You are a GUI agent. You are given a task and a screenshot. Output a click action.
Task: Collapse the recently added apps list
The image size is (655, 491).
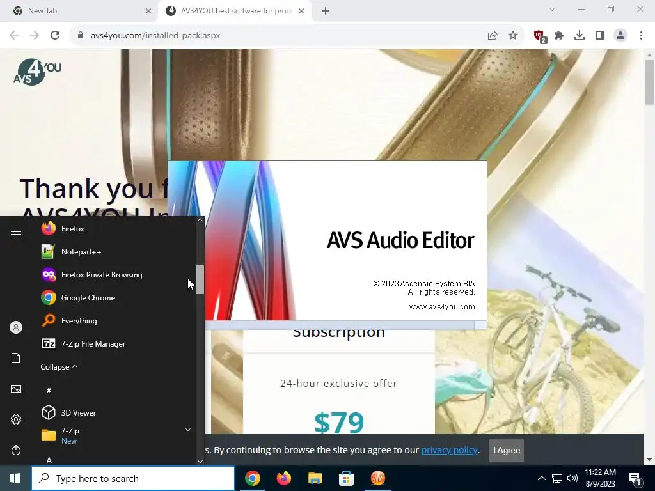coord(59,366)
